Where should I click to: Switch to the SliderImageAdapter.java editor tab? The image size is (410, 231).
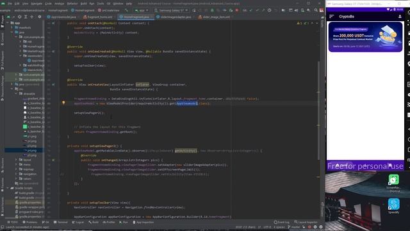pos(174,17)
